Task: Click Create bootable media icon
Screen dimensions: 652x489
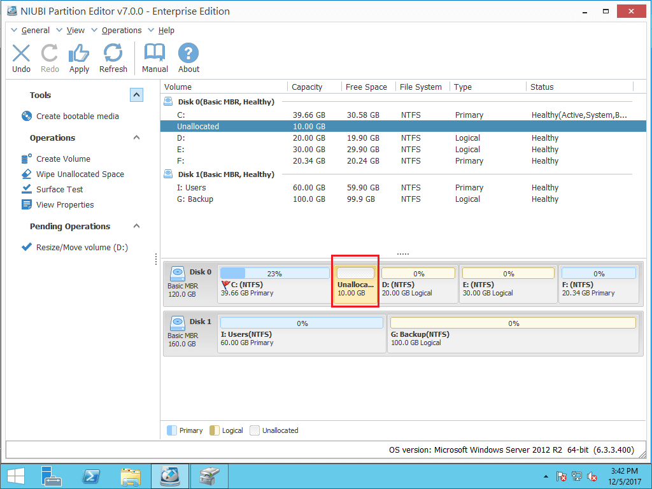Action: coord(27,116)
